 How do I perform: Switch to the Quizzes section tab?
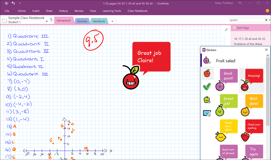[x=82, y=21]
